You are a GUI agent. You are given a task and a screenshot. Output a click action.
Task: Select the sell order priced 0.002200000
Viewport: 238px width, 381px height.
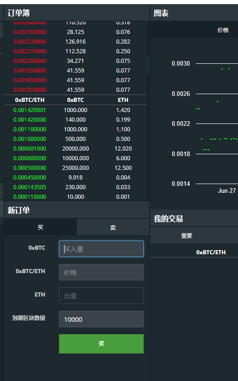76,61
